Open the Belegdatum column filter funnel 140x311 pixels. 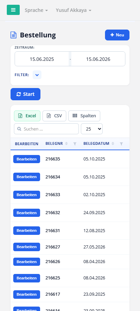121,144
